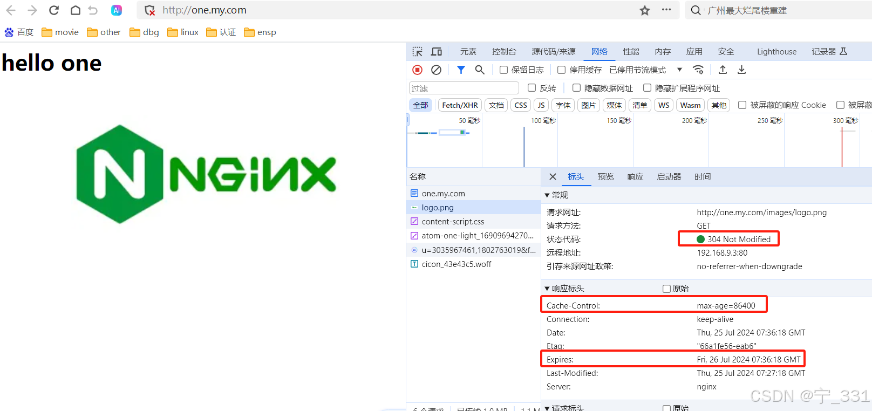Filter requests by JS
Screen dimensions: 872x411
541,105
